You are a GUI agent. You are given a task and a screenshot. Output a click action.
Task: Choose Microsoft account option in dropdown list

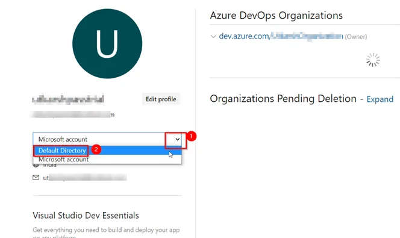click(x=107, y=160)
